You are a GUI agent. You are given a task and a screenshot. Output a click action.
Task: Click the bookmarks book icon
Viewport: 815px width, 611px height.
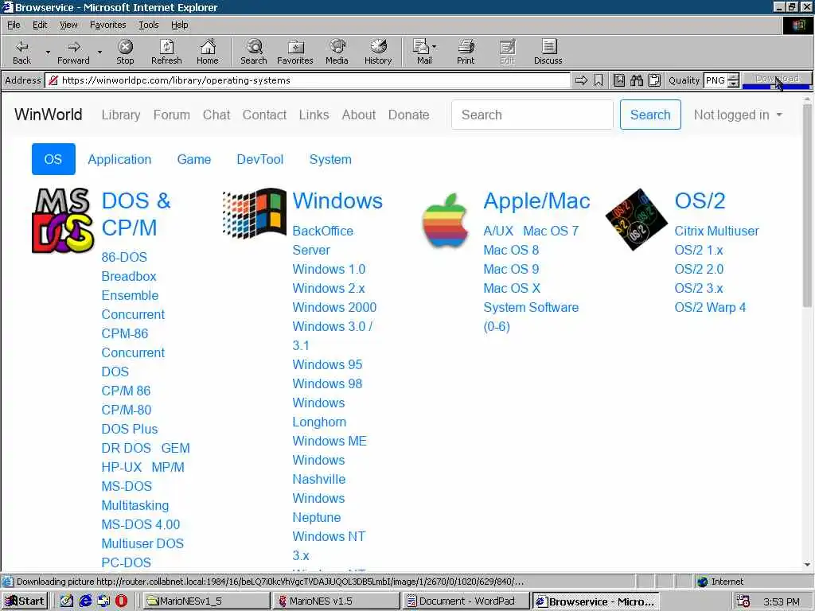pos(619,80)
